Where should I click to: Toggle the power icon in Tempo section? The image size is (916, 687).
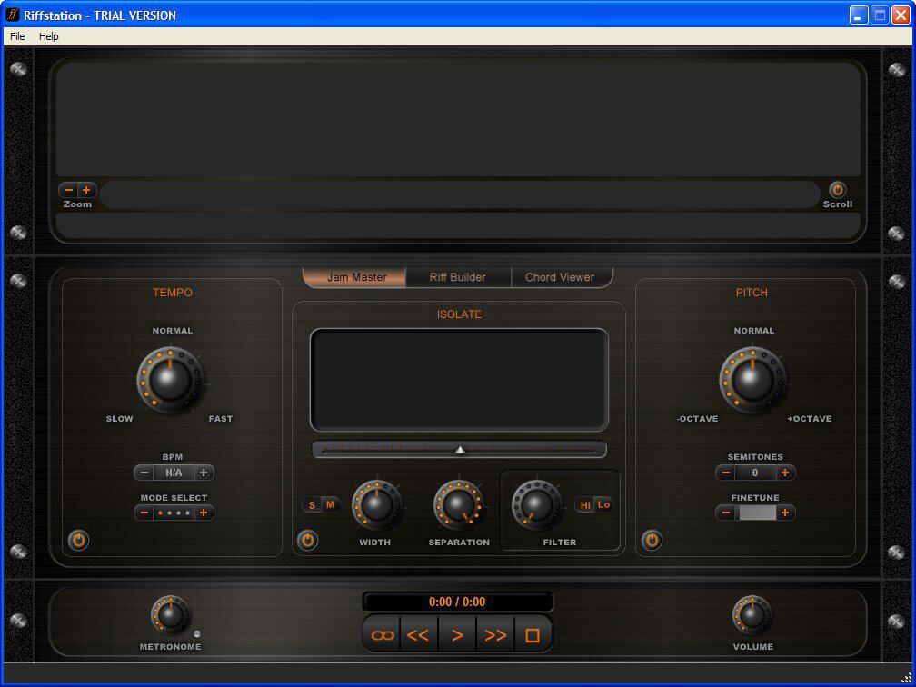(x=78, y=541)
